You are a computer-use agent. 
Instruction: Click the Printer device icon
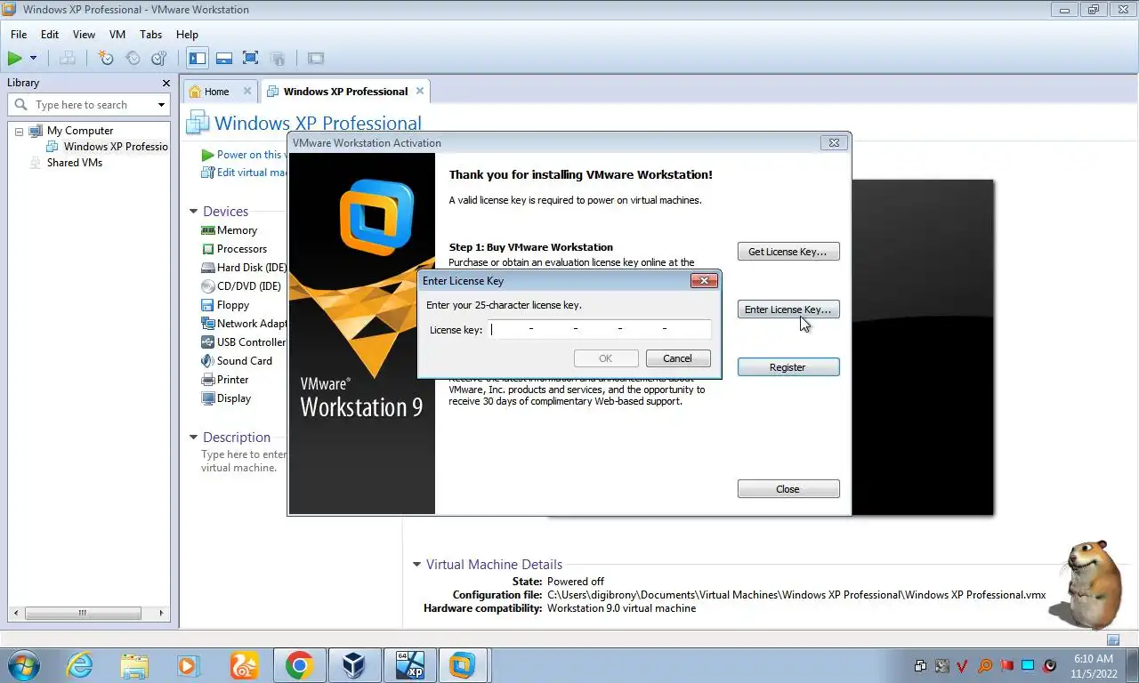[x=208, y=380]
